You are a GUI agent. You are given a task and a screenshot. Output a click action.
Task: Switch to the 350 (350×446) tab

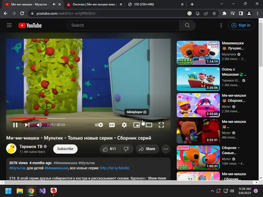pyautogui.click(x=156, y=4)
